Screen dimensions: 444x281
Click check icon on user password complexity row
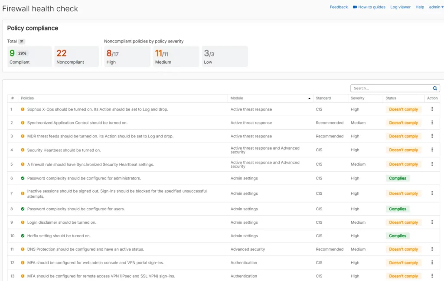click(x=22, y=209)
